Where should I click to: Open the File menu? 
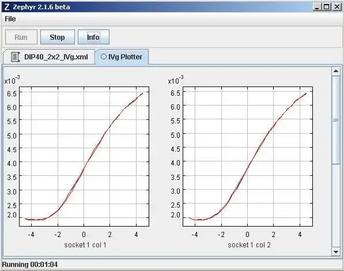coord(10,19)
